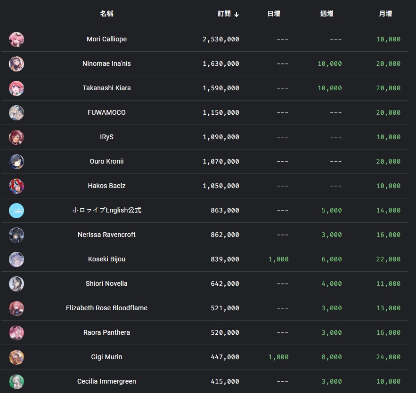Open Mori Calliope's avatar icon

tap(16, 39)
